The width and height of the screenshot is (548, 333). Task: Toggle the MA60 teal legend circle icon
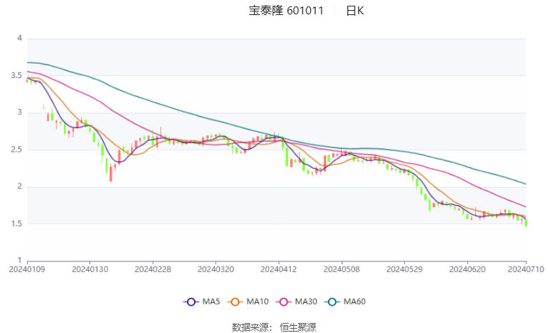(332, 302)
